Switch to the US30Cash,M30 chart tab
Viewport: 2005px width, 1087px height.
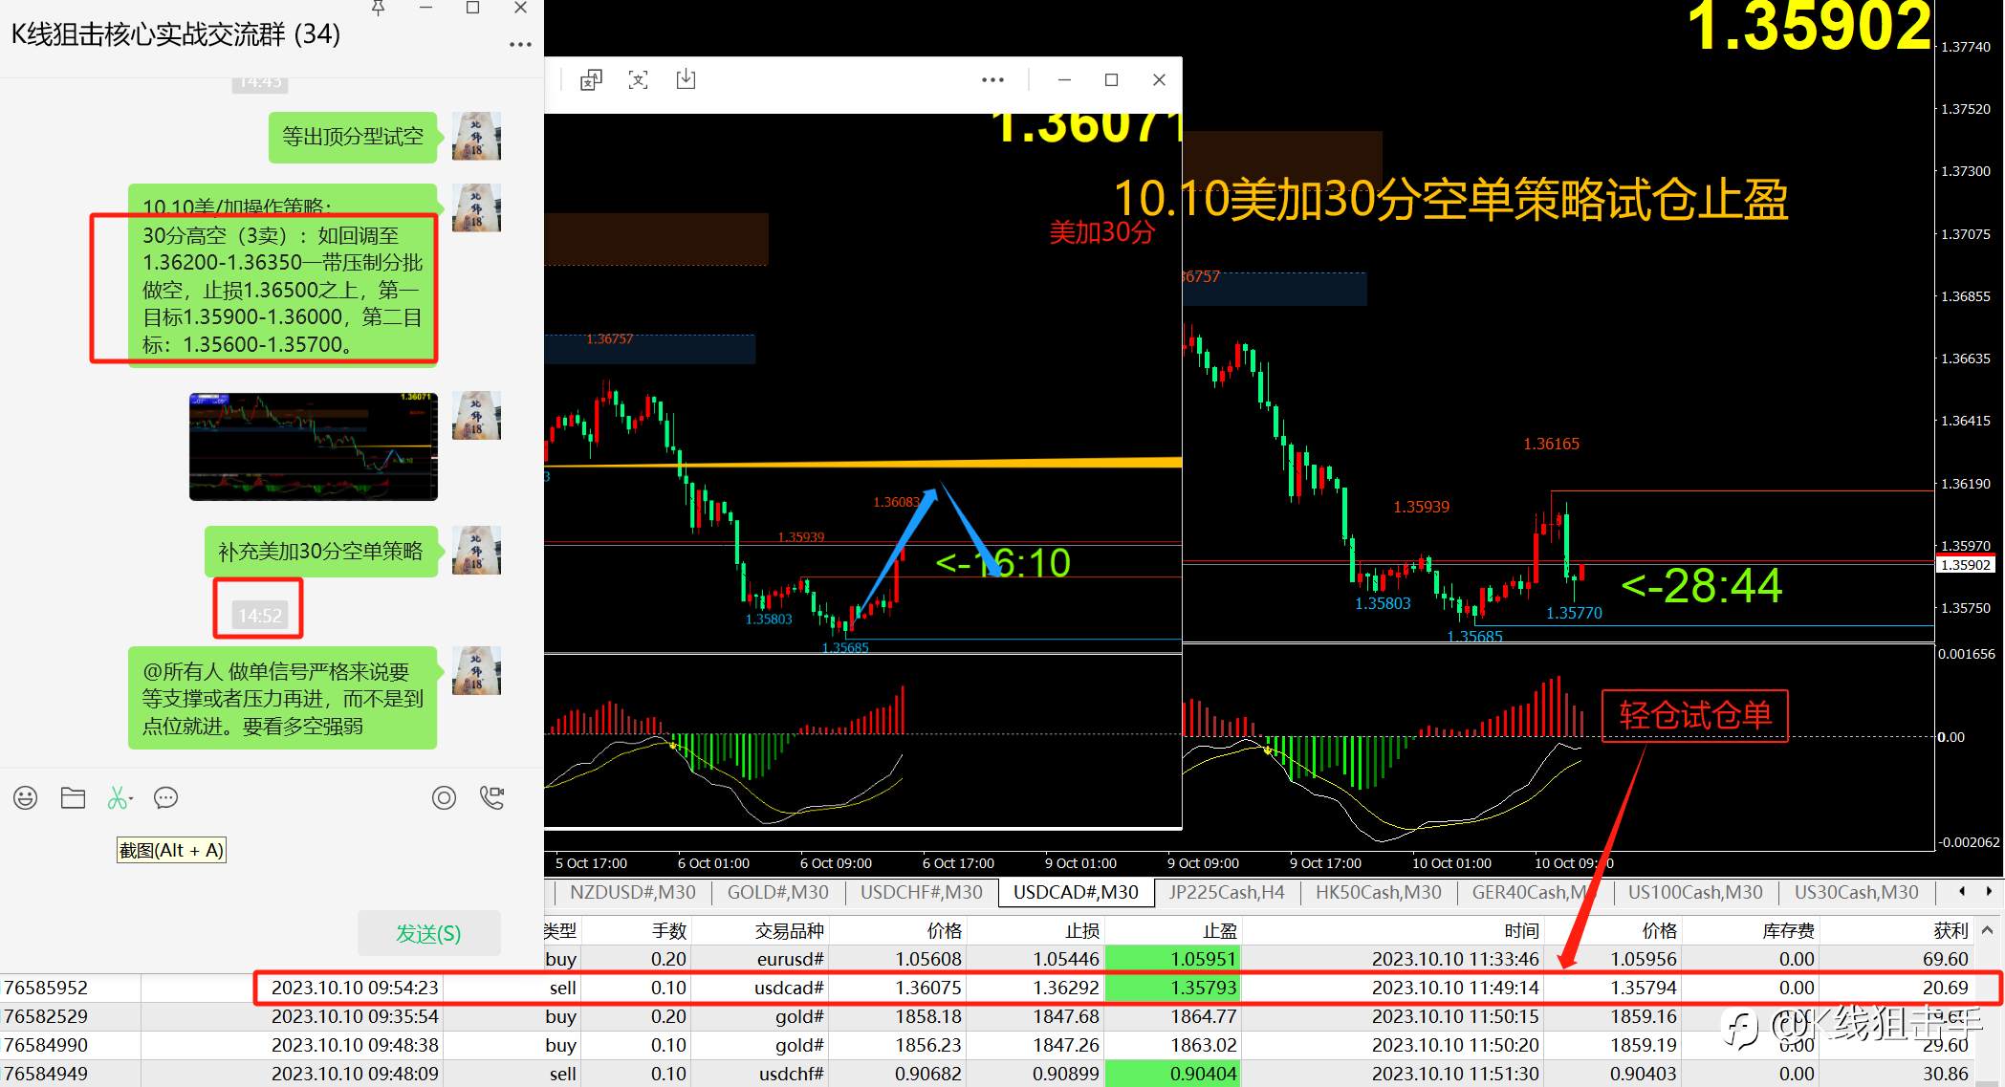click(x=1856, y=892)
